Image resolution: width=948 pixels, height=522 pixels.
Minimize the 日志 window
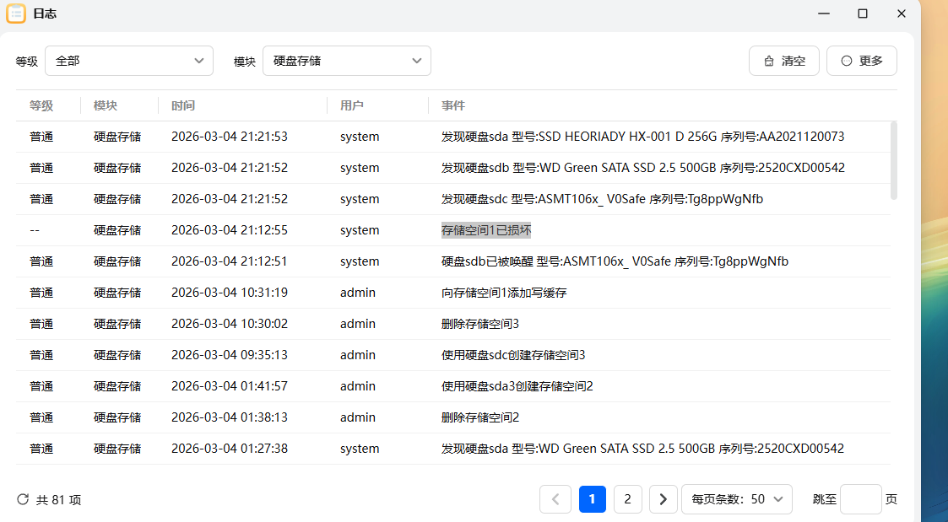click(x=823, y=13)
